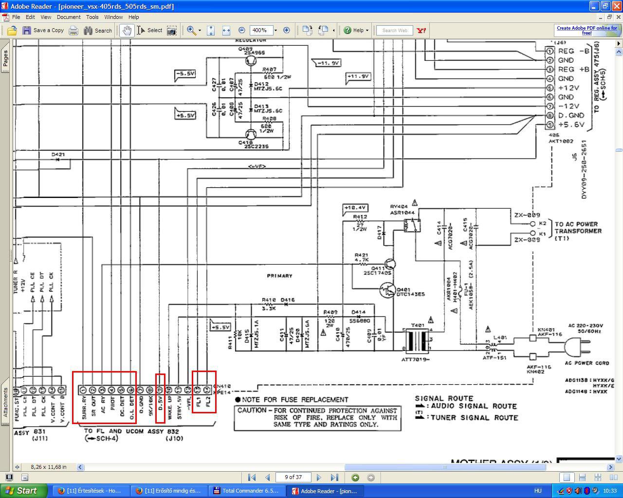
Task: Click the Fit Page height icon
Action: click(x=211, y=30)
